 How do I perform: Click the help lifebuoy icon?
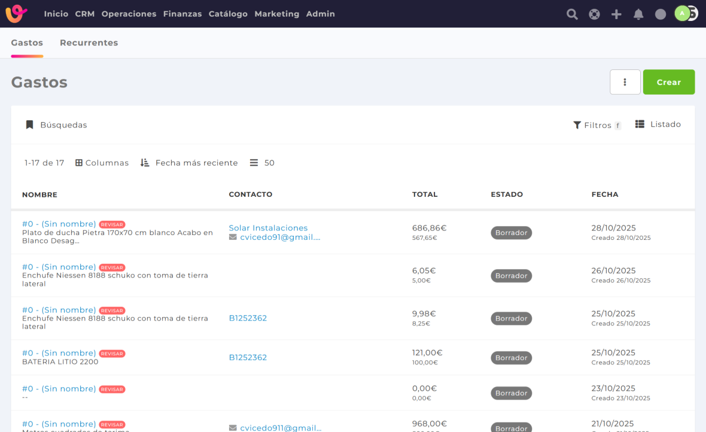[x=594, y=14]
